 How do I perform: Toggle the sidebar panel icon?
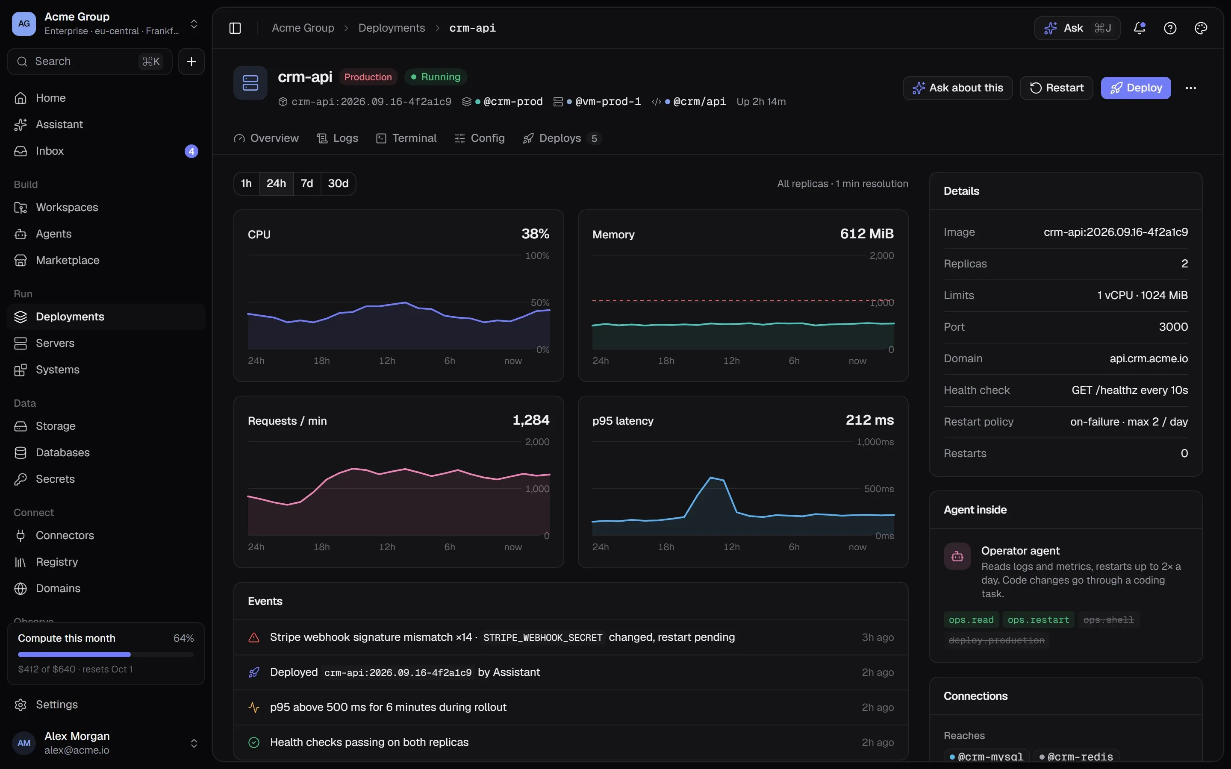(x=235, y=28)
